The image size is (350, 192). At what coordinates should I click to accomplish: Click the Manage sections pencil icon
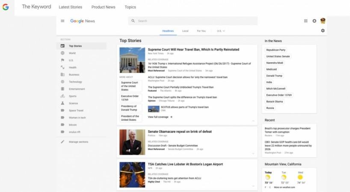click(x=62, y=142)
